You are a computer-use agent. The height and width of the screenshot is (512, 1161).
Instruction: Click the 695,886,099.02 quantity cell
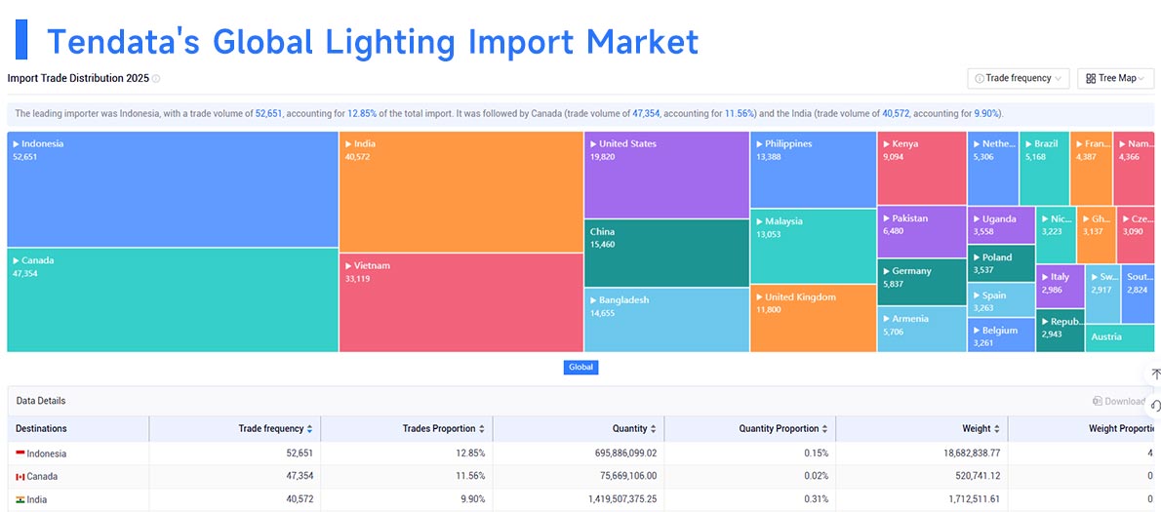coord(579,453)
